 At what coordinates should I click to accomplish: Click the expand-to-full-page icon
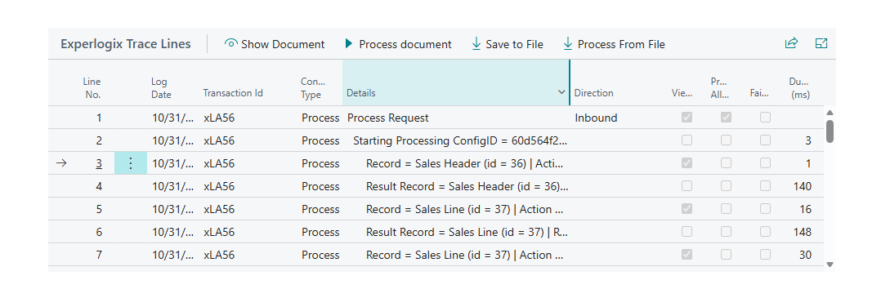coord(821,43)
